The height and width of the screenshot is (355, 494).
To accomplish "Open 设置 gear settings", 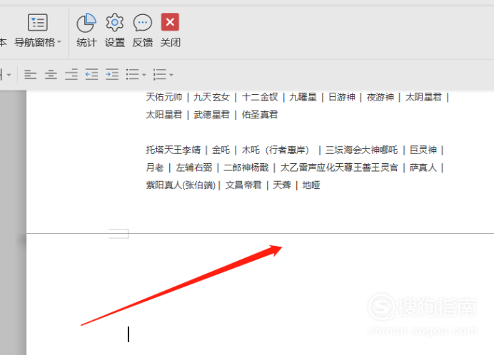I will click(x=115, y=22).
